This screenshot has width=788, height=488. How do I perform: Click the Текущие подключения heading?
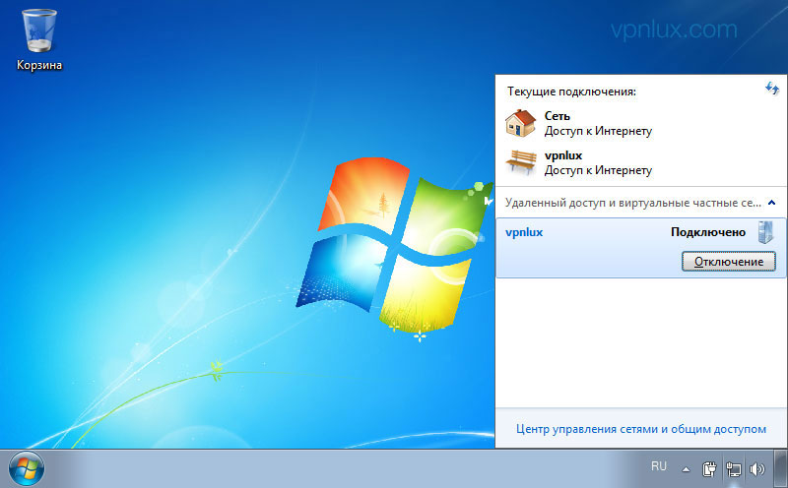[x=571, y=91]
